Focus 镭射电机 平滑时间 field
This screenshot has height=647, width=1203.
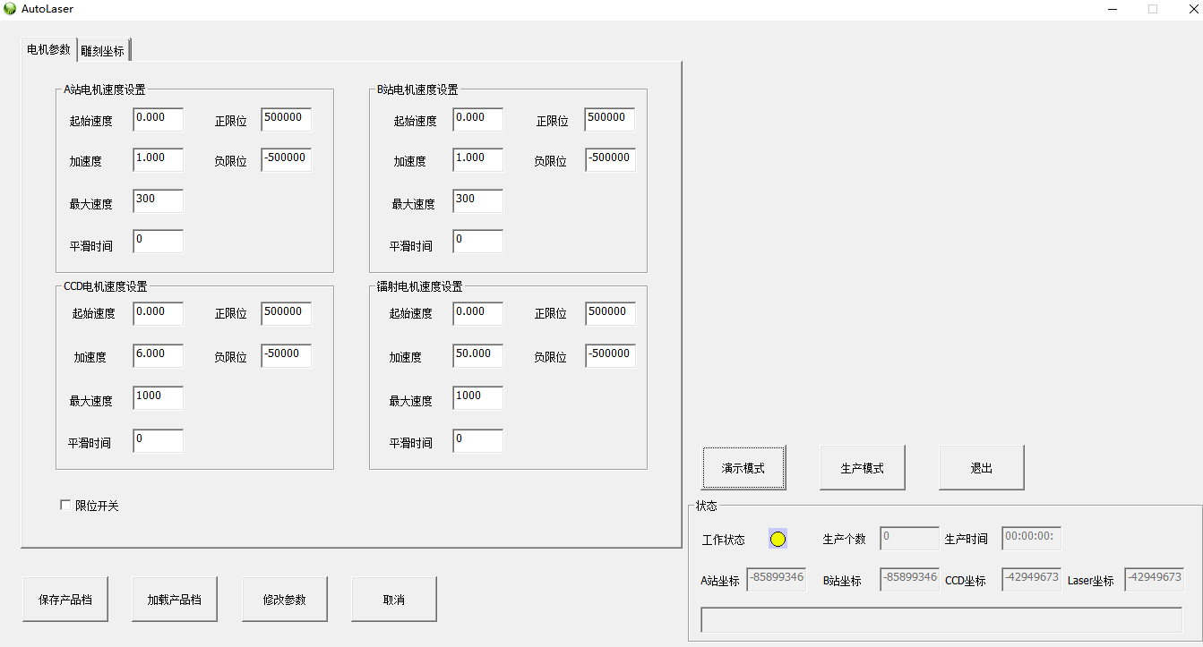tap(478, 441)
